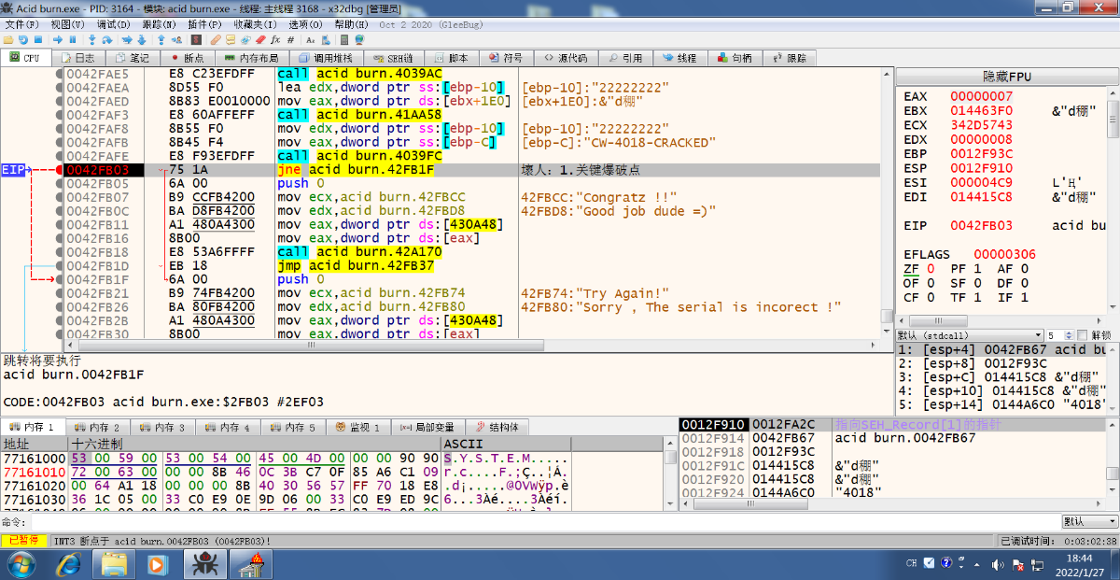
Task: Switch to the 调用堆栈 tab
Action: (326, 58)
